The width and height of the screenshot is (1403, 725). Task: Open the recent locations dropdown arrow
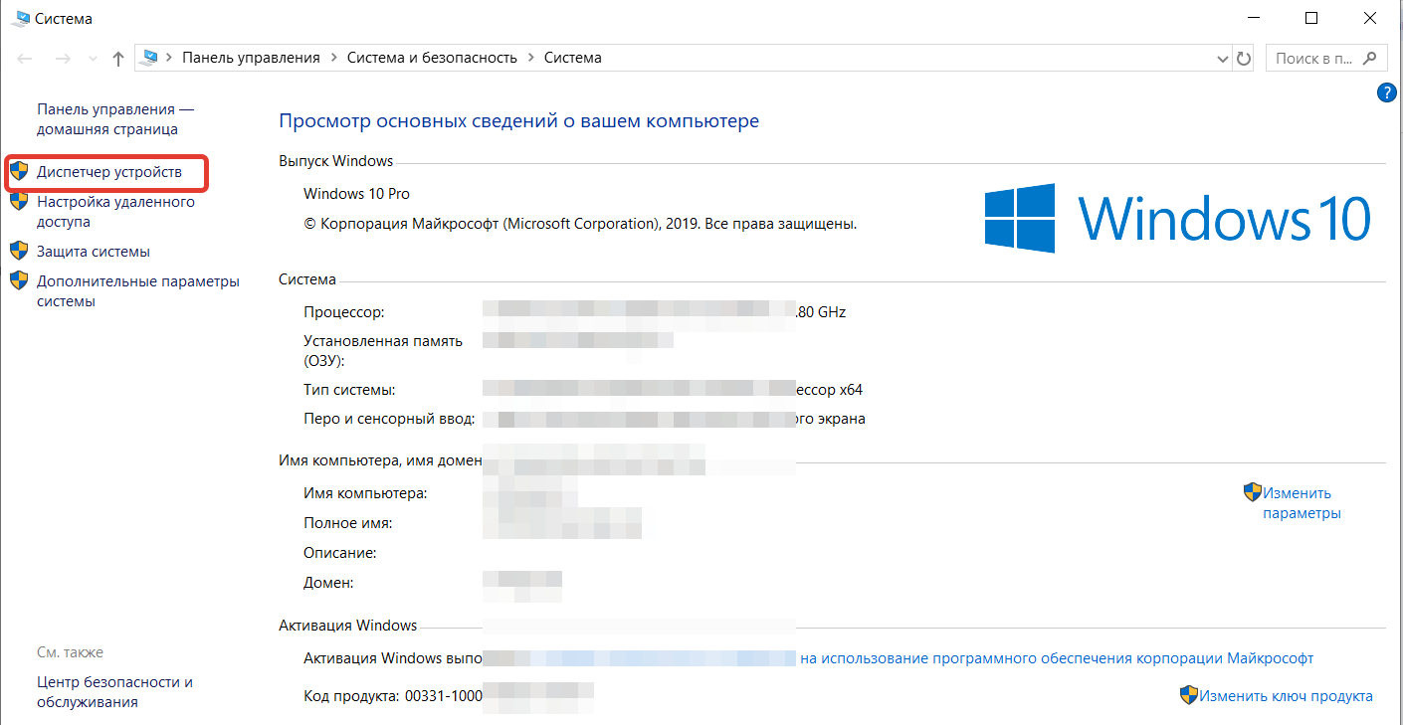click(x=94, y=59)
